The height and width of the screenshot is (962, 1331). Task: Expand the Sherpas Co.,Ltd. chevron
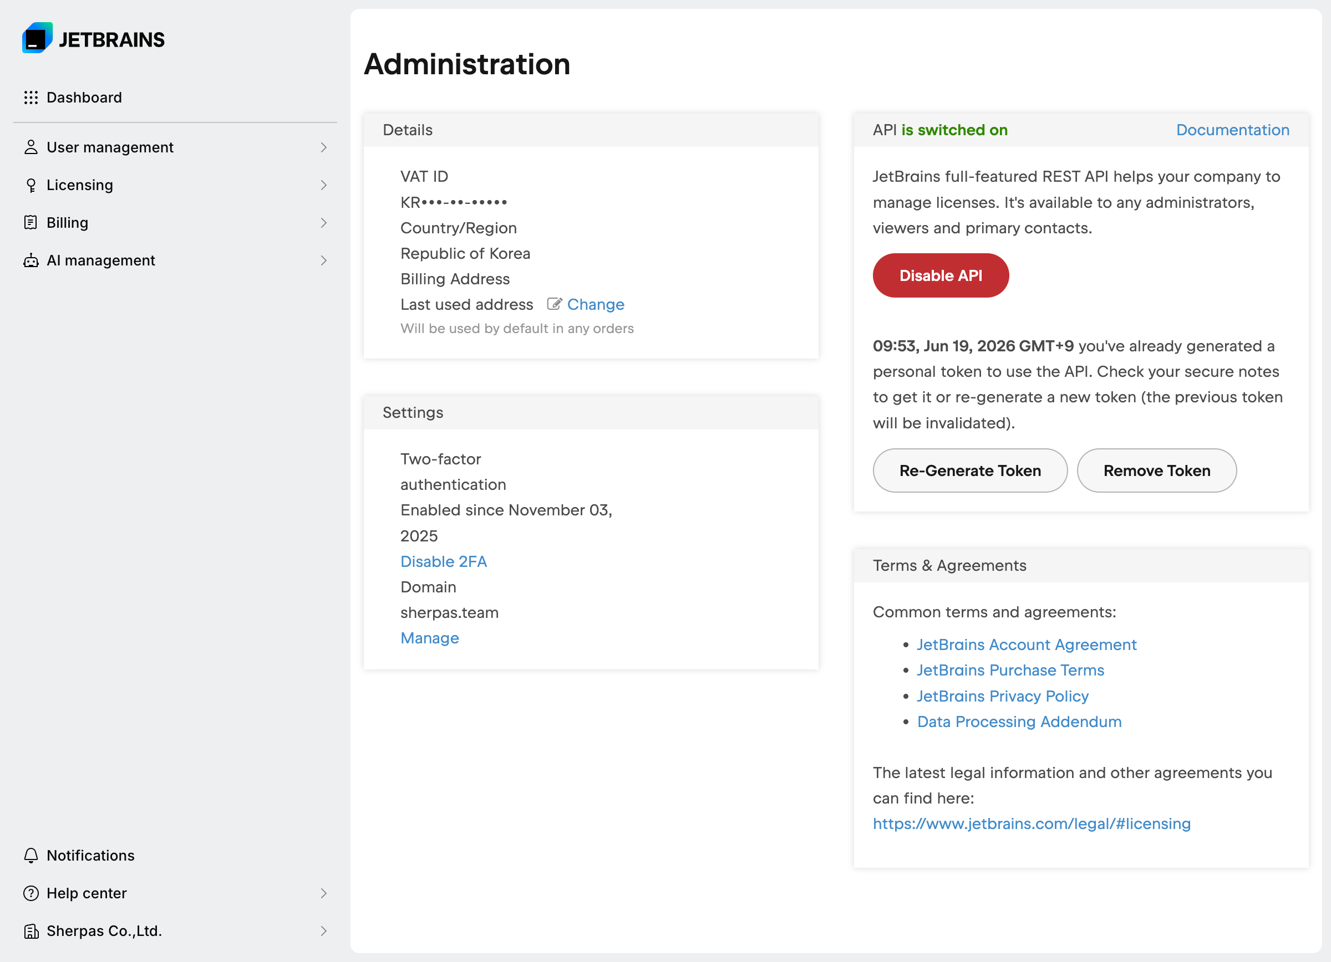(323, 931)
